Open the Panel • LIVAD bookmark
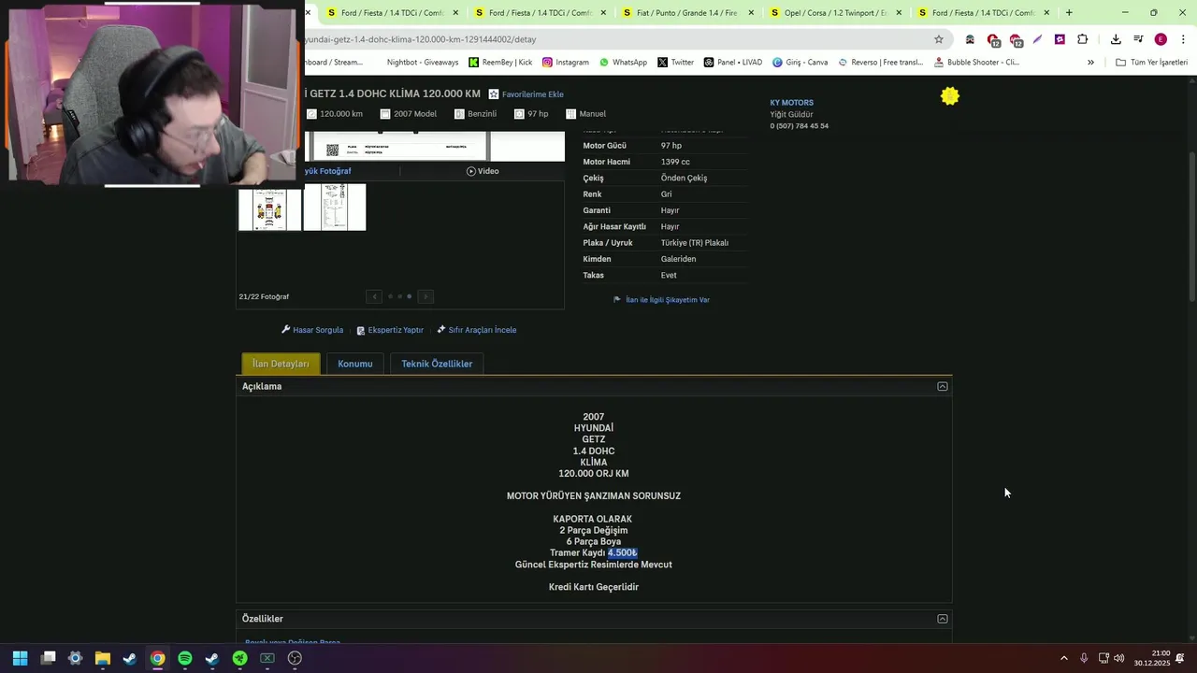 point(732,63)
